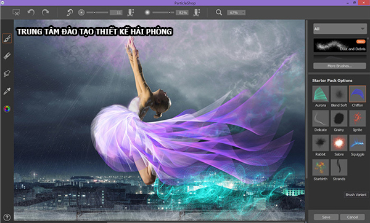Screen dimensions: 370x223
Task: Click the Starter Pack Options heading
Action: tap(332, 80)
